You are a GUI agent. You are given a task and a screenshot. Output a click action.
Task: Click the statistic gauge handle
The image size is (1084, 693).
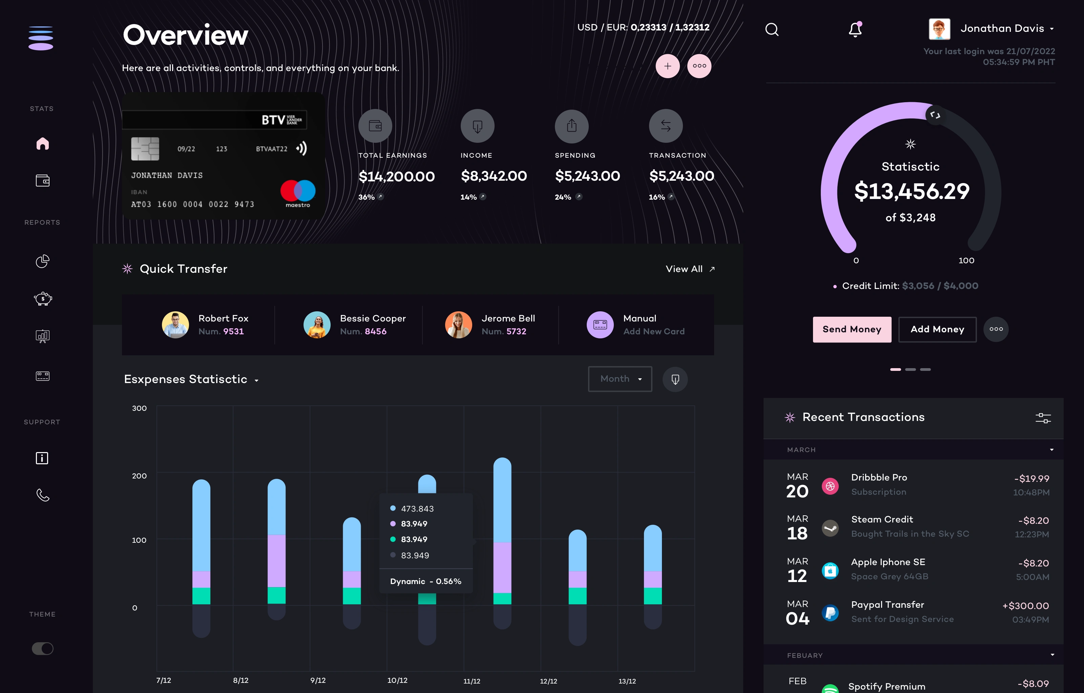click(935, 115)
